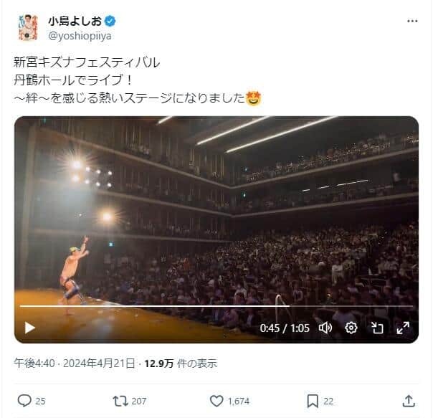Viewport: 433px width, 418px height.
Task: Open the reply icon with 25 comments
Action: point(24,401)
